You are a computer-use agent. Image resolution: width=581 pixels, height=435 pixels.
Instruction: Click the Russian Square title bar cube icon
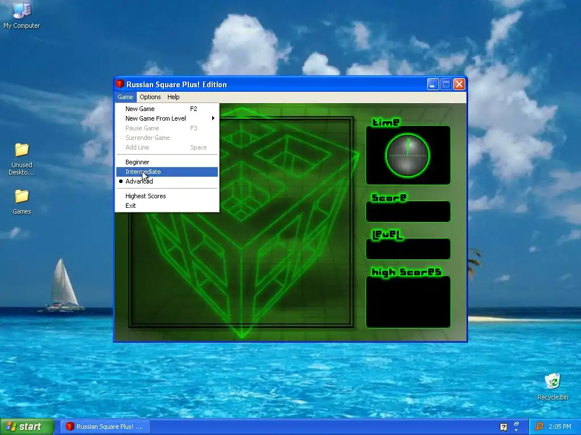click(x=120, y=84)
